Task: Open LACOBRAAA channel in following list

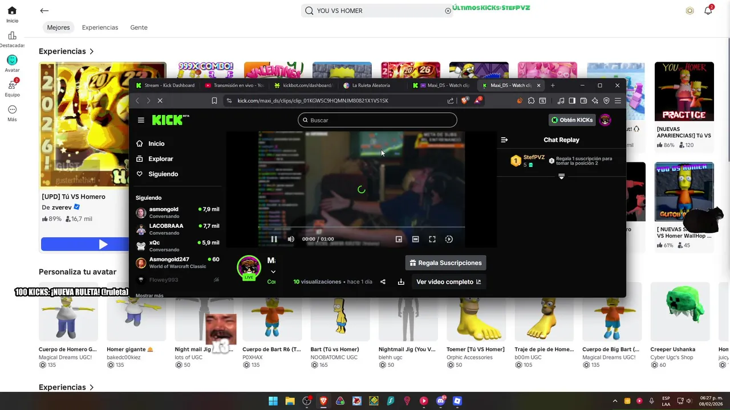Action: [x=177, y=229]
